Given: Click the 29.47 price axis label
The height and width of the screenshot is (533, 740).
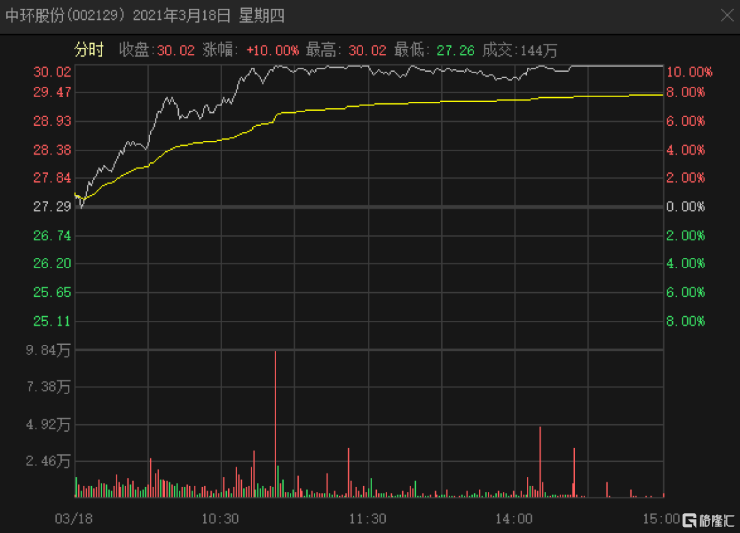Looking at the screenshot, I should [52, 92].
